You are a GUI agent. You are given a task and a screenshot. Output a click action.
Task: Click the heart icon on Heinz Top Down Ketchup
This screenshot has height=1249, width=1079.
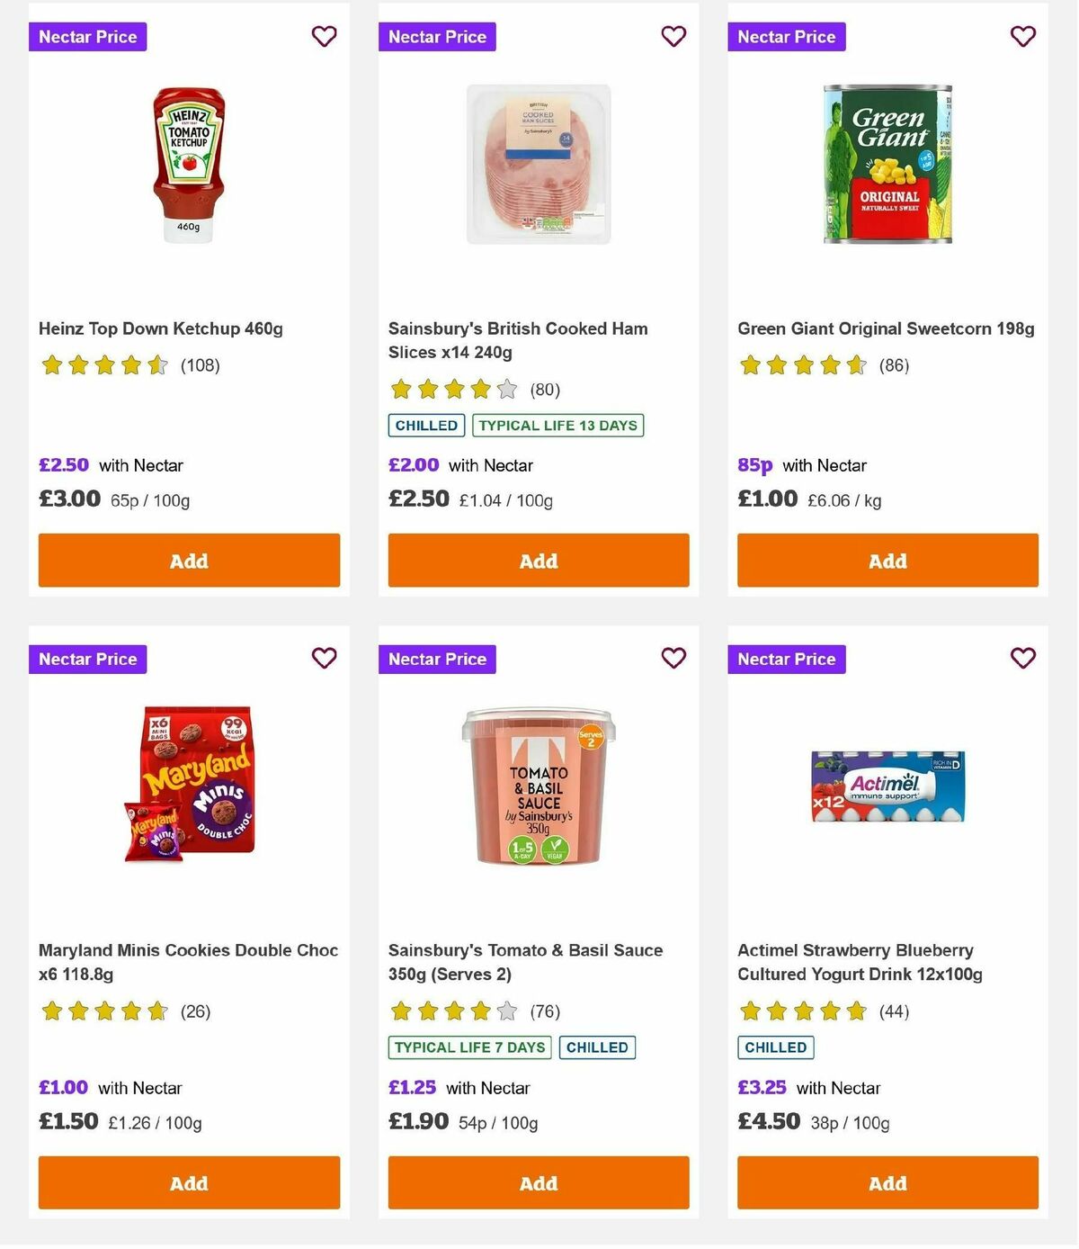324,37
